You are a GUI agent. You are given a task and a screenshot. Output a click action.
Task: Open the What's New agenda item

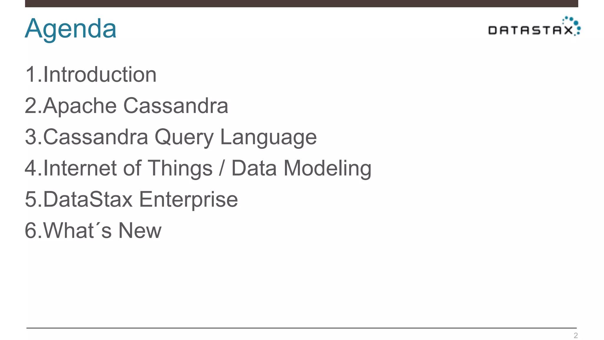tap(93, 230)
